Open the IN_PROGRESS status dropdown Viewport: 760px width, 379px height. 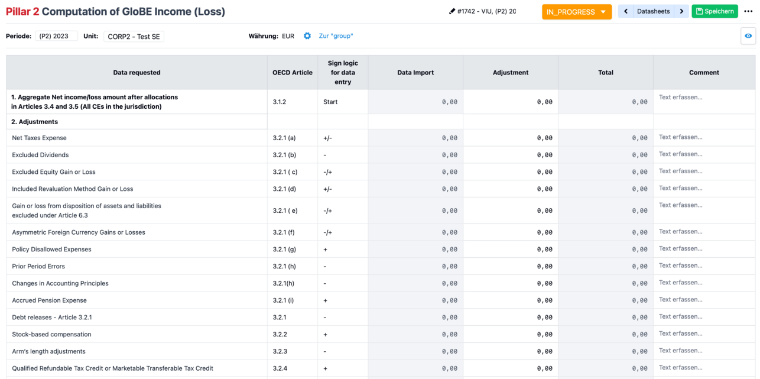pos(576,12)
